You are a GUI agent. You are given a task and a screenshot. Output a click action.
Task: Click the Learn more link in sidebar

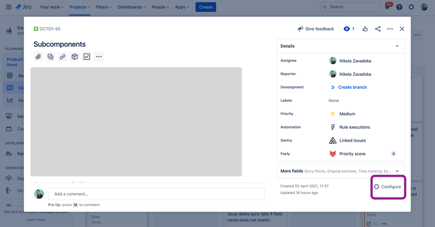36,220
